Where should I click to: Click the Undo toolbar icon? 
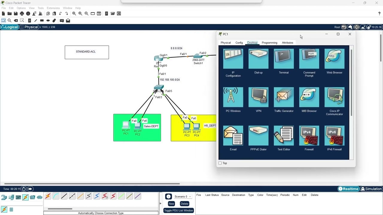click(x=60, y=13)
